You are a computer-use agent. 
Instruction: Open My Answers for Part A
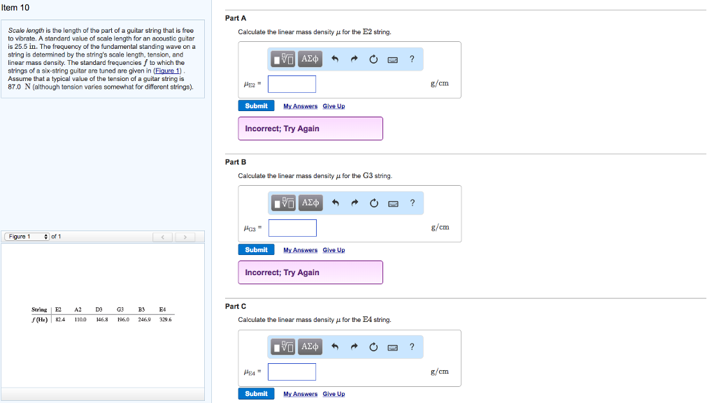tap(300, 106)
